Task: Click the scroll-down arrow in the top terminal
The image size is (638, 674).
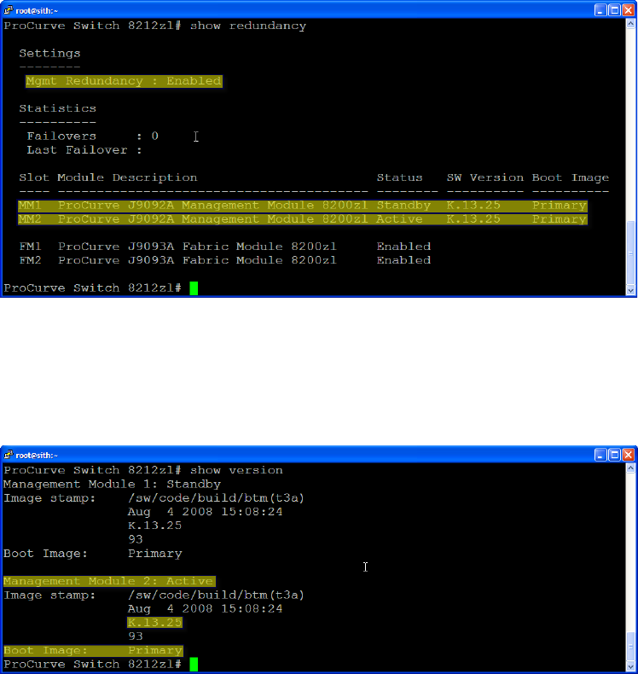Action: pyautogui.click(x=630, y=290)
